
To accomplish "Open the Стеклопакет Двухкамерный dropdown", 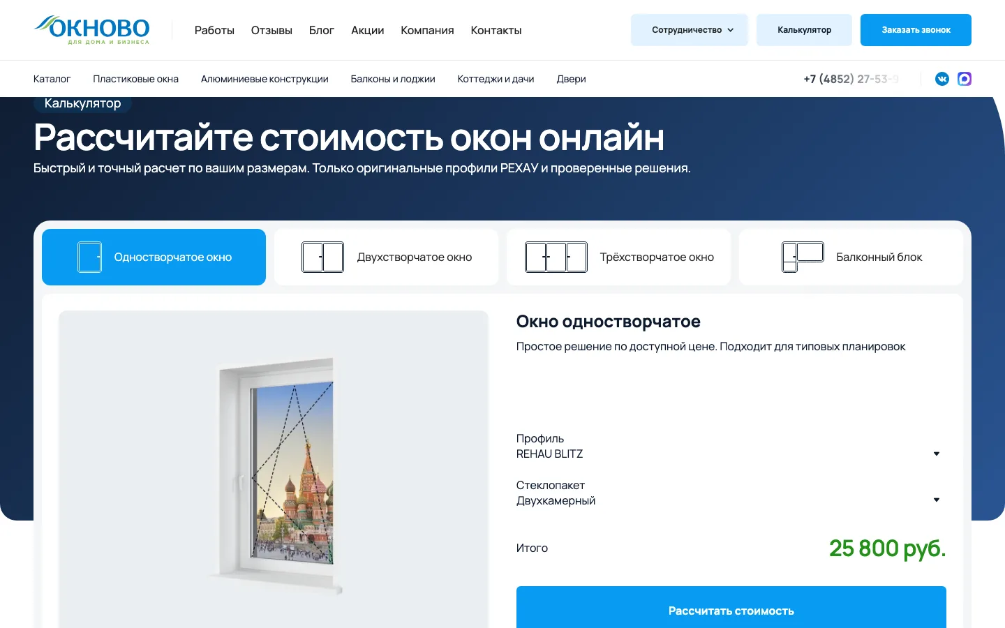I will [731, 493].
